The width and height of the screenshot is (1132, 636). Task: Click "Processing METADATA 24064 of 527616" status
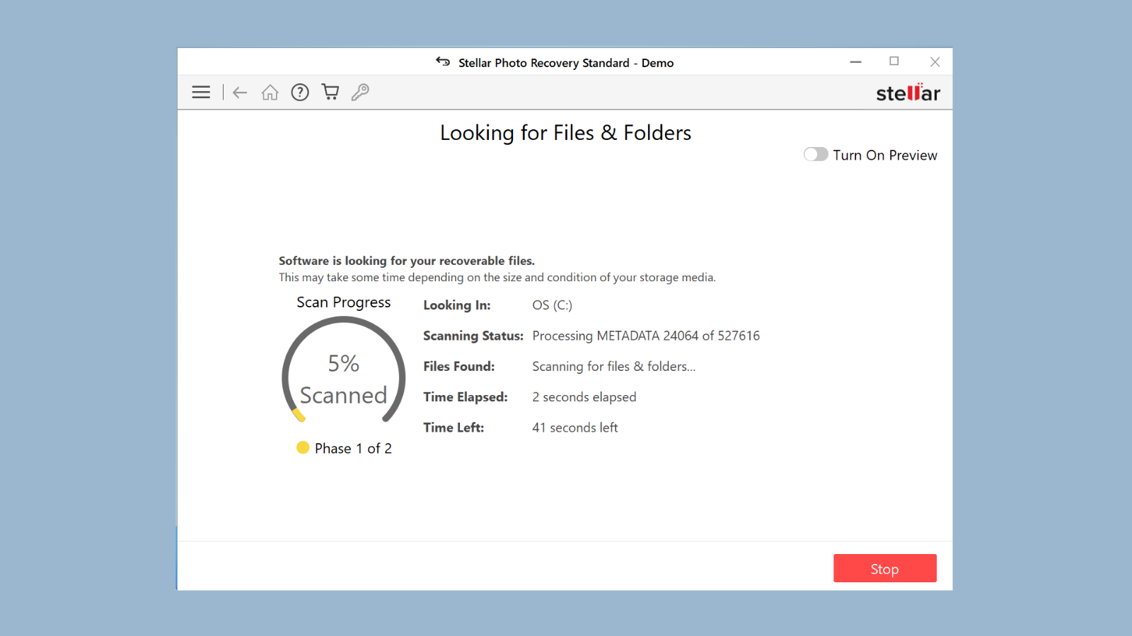pyautogui.click(x=646, y=336)
